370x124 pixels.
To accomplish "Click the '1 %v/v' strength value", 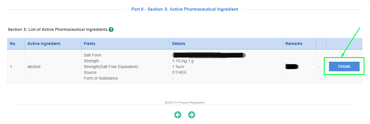I will tap(178, 67).
